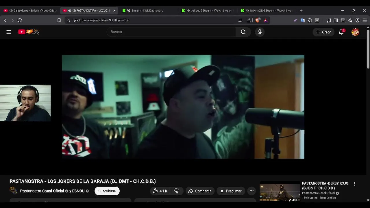The height and width of the screenshot is (208, 370).
Task: Open Brave Shields lion icon
Action: click(x=258, y=20)
